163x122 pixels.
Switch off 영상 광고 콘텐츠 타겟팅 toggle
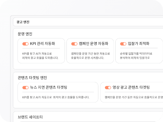coord(108,88)
